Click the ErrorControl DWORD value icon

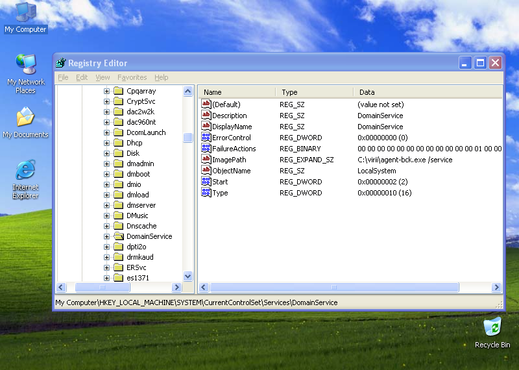point(206,137)
